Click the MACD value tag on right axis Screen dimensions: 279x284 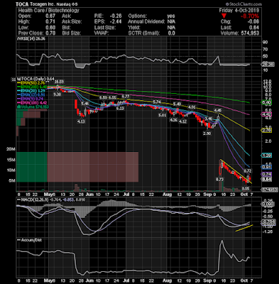[268, 222]
